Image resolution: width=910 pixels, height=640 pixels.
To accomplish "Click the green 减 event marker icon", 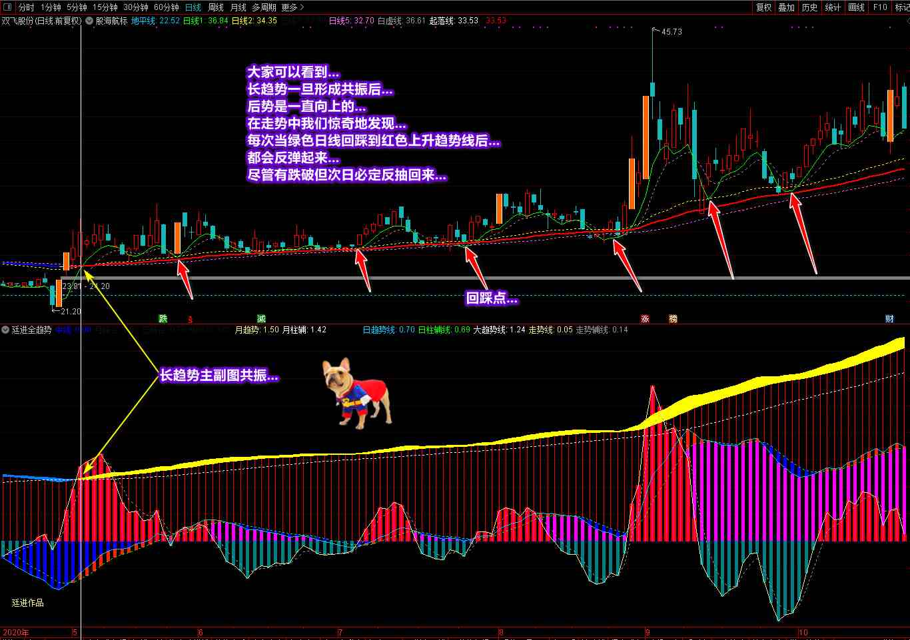I will coord(261,319).
